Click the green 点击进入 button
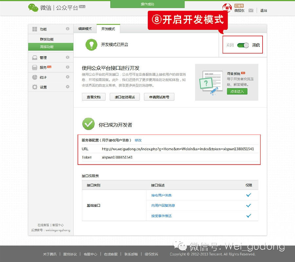This screenshot has width=295, height=262. point(237,91)
